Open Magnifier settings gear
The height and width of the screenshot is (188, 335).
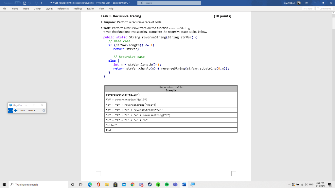tap(44, 110)
